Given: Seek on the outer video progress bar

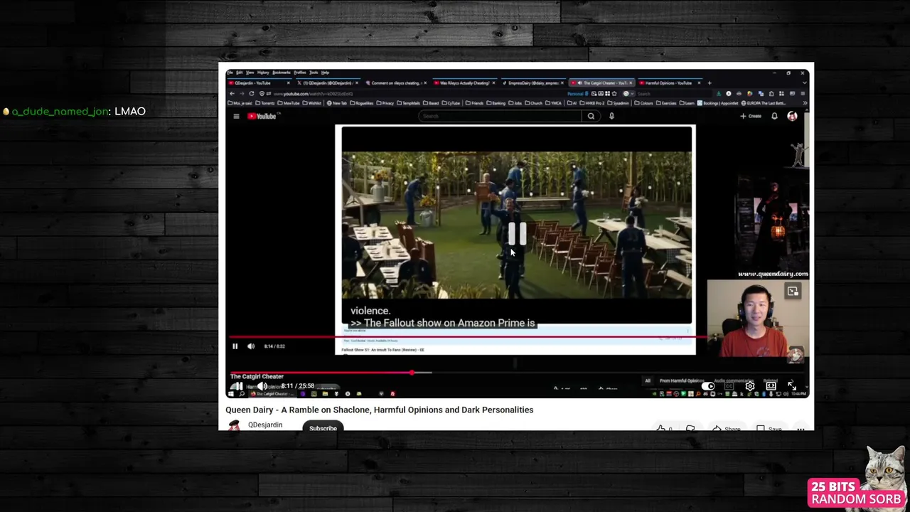Looking at the screenshot, I should coord(517,373).
